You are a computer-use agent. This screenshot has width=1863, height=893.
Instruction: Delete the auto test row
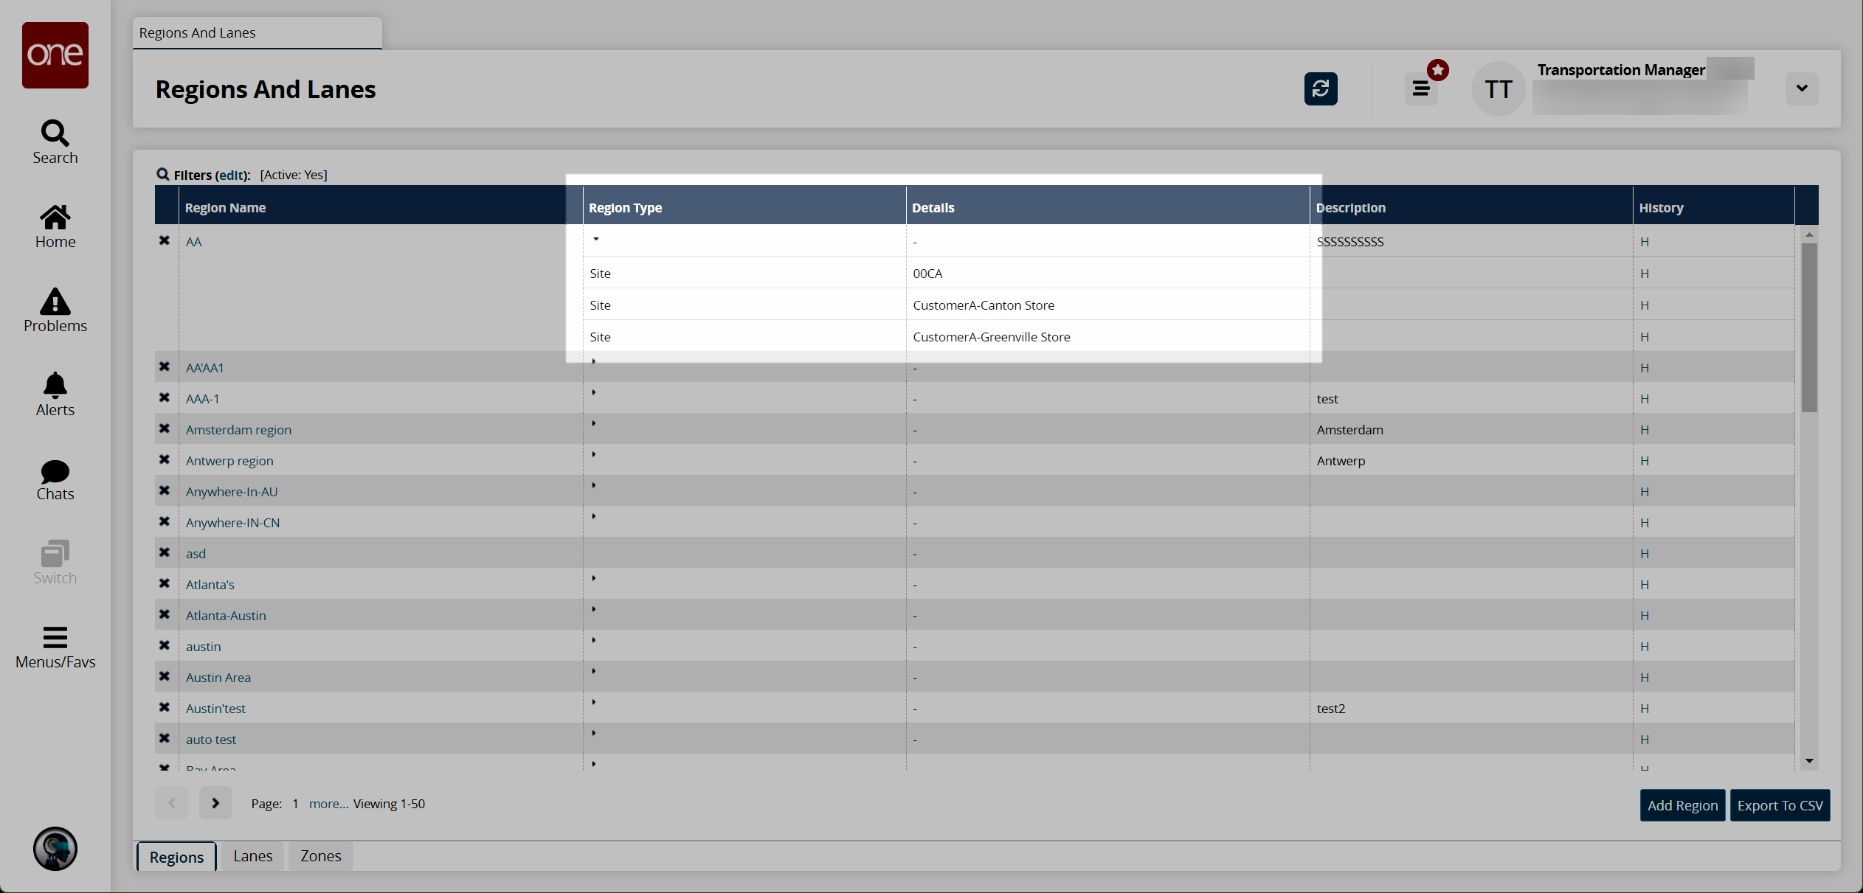coord(165,738)
